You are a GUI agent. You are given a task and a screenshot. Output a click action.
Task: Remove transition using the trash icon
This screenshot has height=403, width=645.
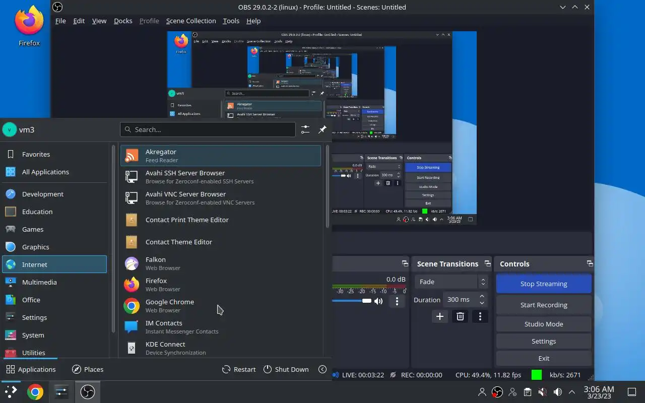[460, 316]
